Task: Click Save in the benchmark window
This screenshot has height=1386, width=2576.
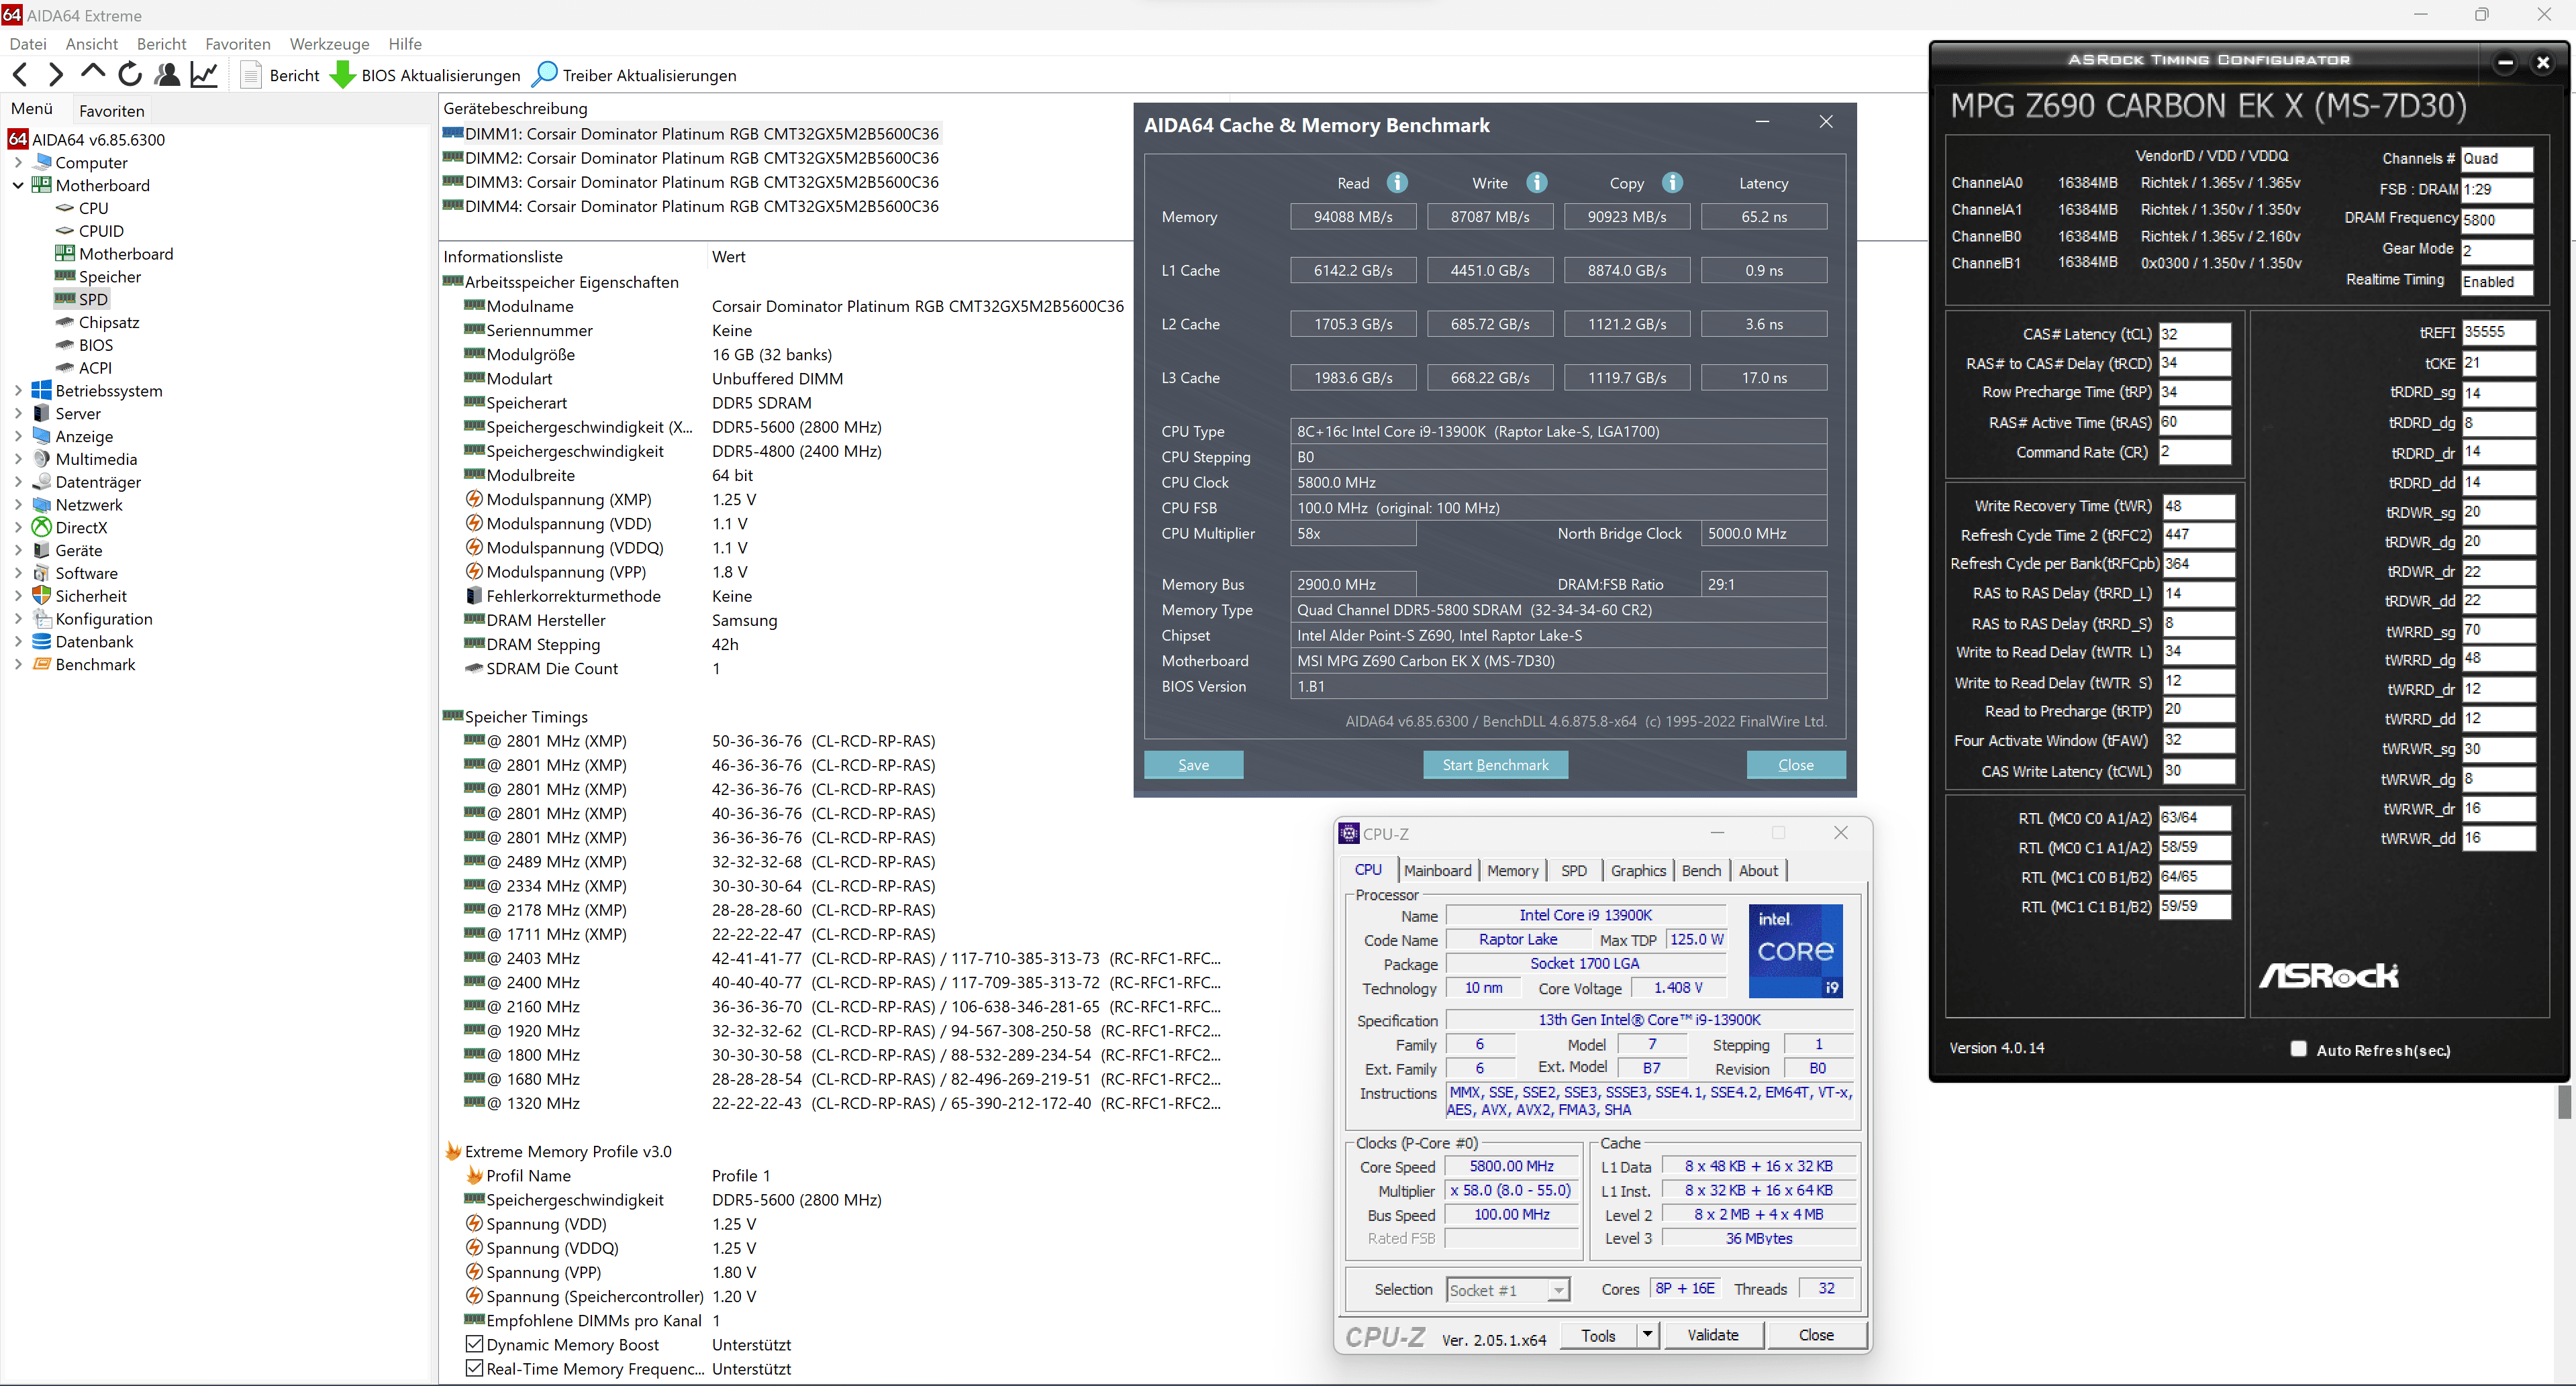Action: pos(1193,765)
